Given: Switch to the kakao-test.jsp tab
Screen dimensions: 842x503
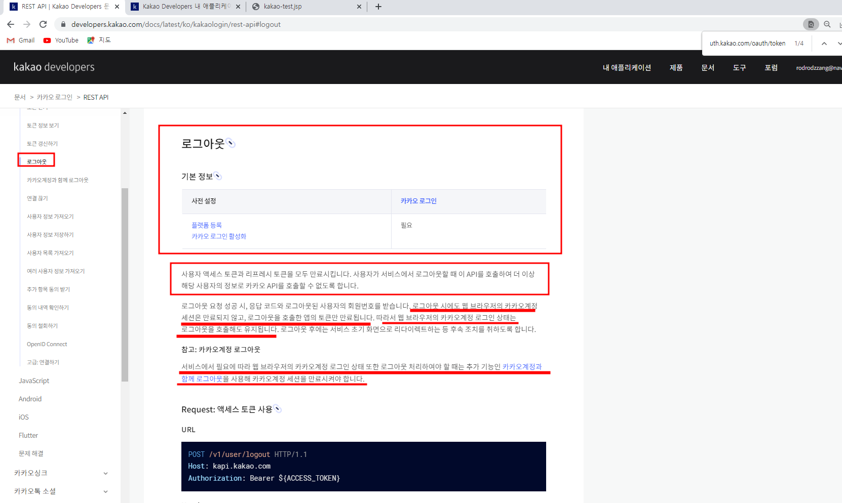Looking at the screenshot, I should tap(307, 7).
